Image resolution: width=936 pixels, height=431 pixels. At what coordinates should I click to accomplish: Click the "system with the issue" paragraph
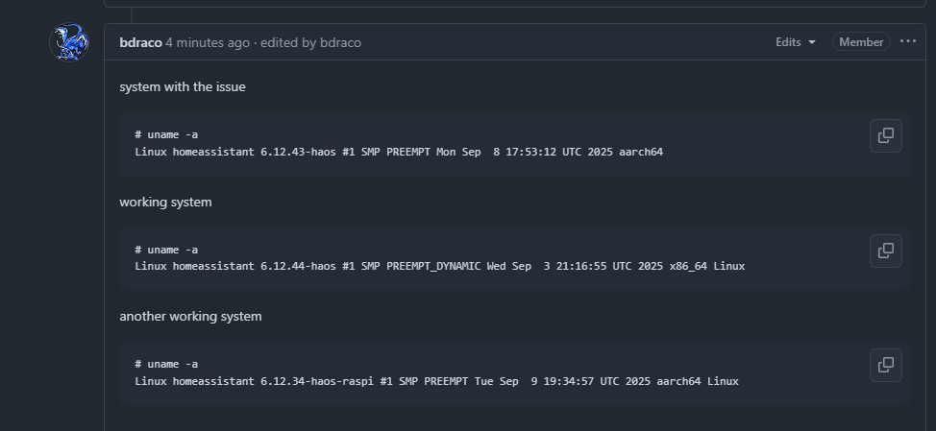click(183, 87)
